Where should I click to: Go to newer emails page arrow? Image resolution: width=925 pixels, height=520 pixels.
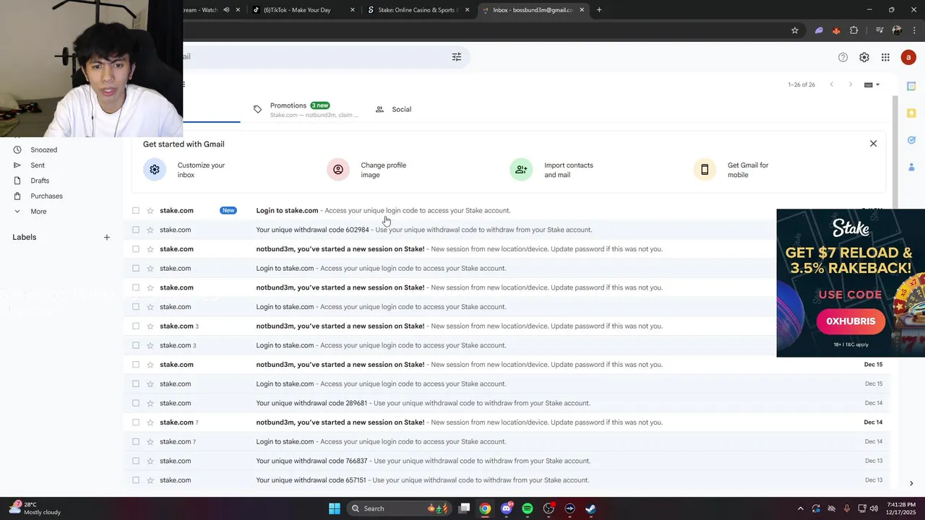832,84
